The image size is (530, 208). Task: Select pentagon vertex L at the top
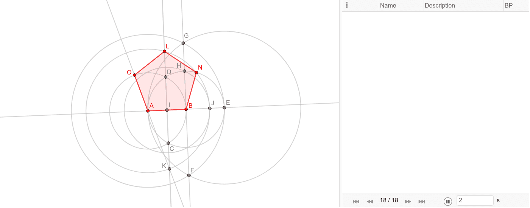coord(164,51)
